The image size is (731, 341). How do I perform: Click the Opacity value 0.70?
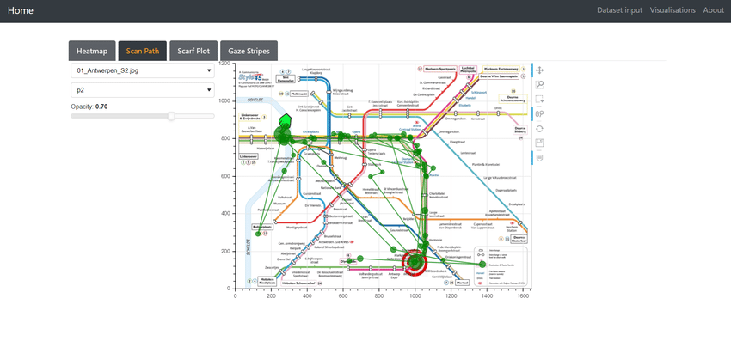101,107
